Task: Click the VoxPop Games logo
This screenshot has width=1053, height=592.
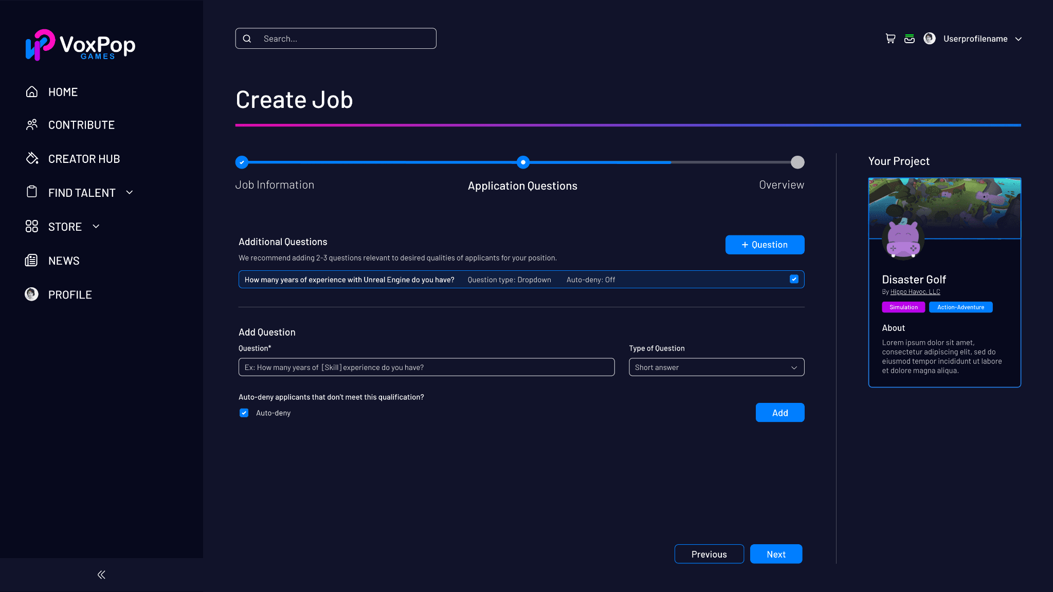Action: [81, 45]
